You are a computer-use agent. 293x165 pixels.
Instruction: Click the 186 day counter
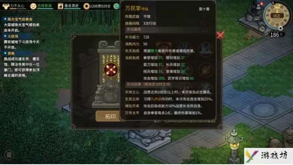click(x=277, y=35)
